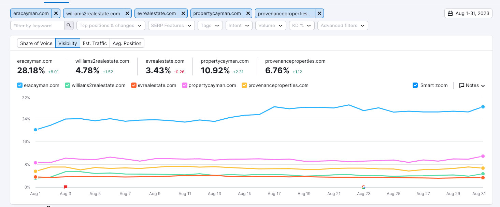Screen dimensions: 500x207
Task: Open the Tags filter dropdown
Action: point(210,26)
